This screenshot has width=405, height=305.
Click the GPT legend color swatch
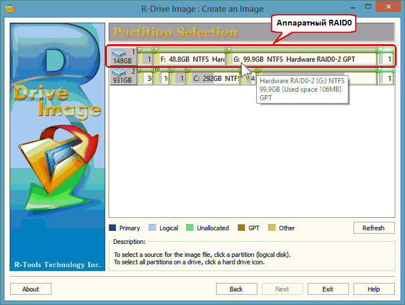tap(241, 227)
